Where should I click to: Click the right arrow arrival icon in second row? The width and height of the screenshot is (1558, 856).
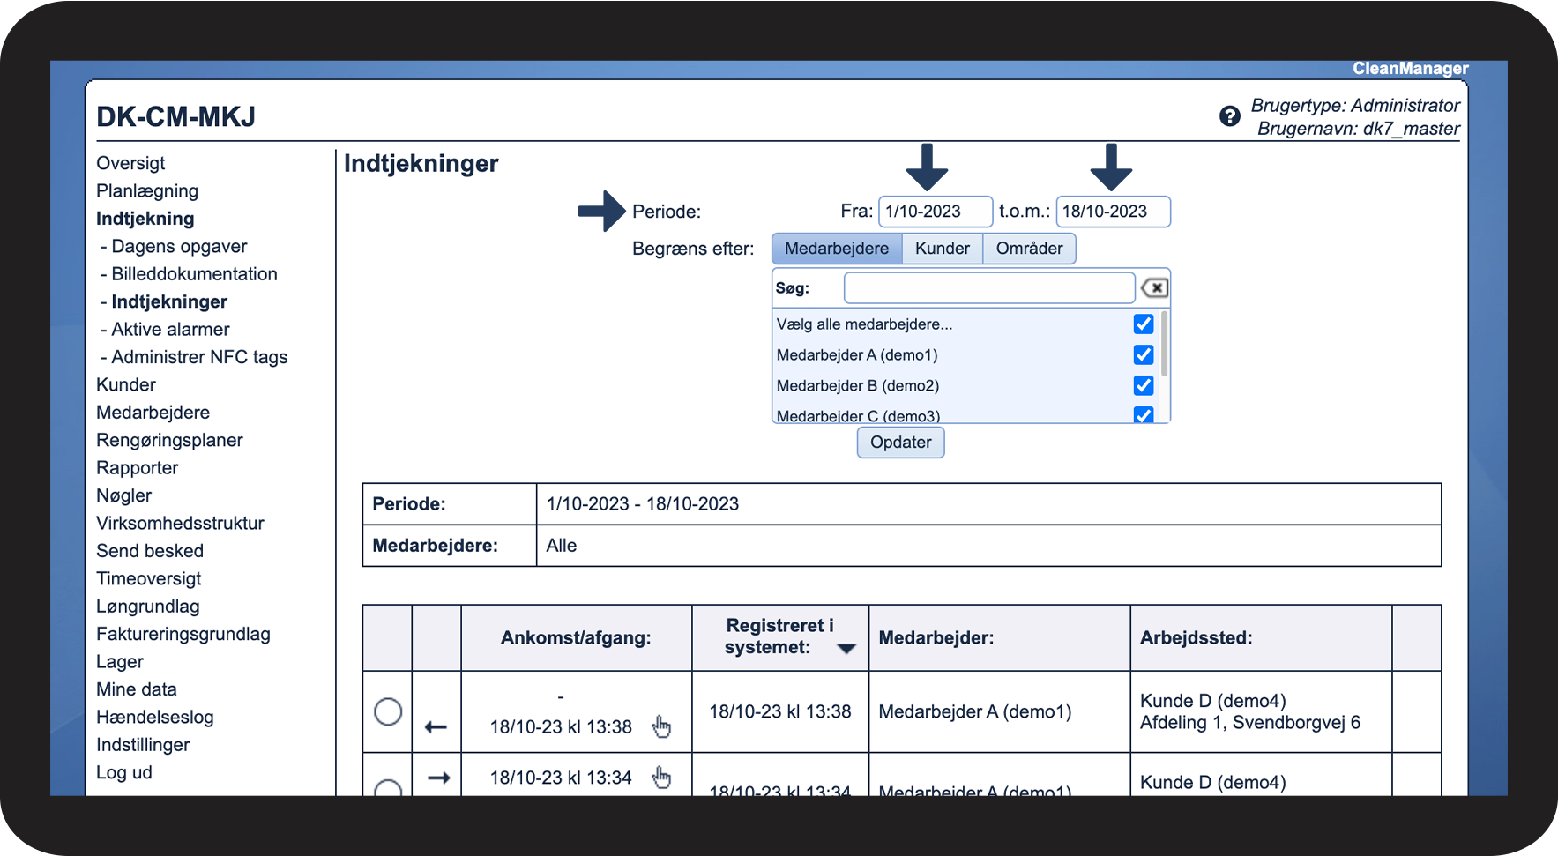click(438, 778)
